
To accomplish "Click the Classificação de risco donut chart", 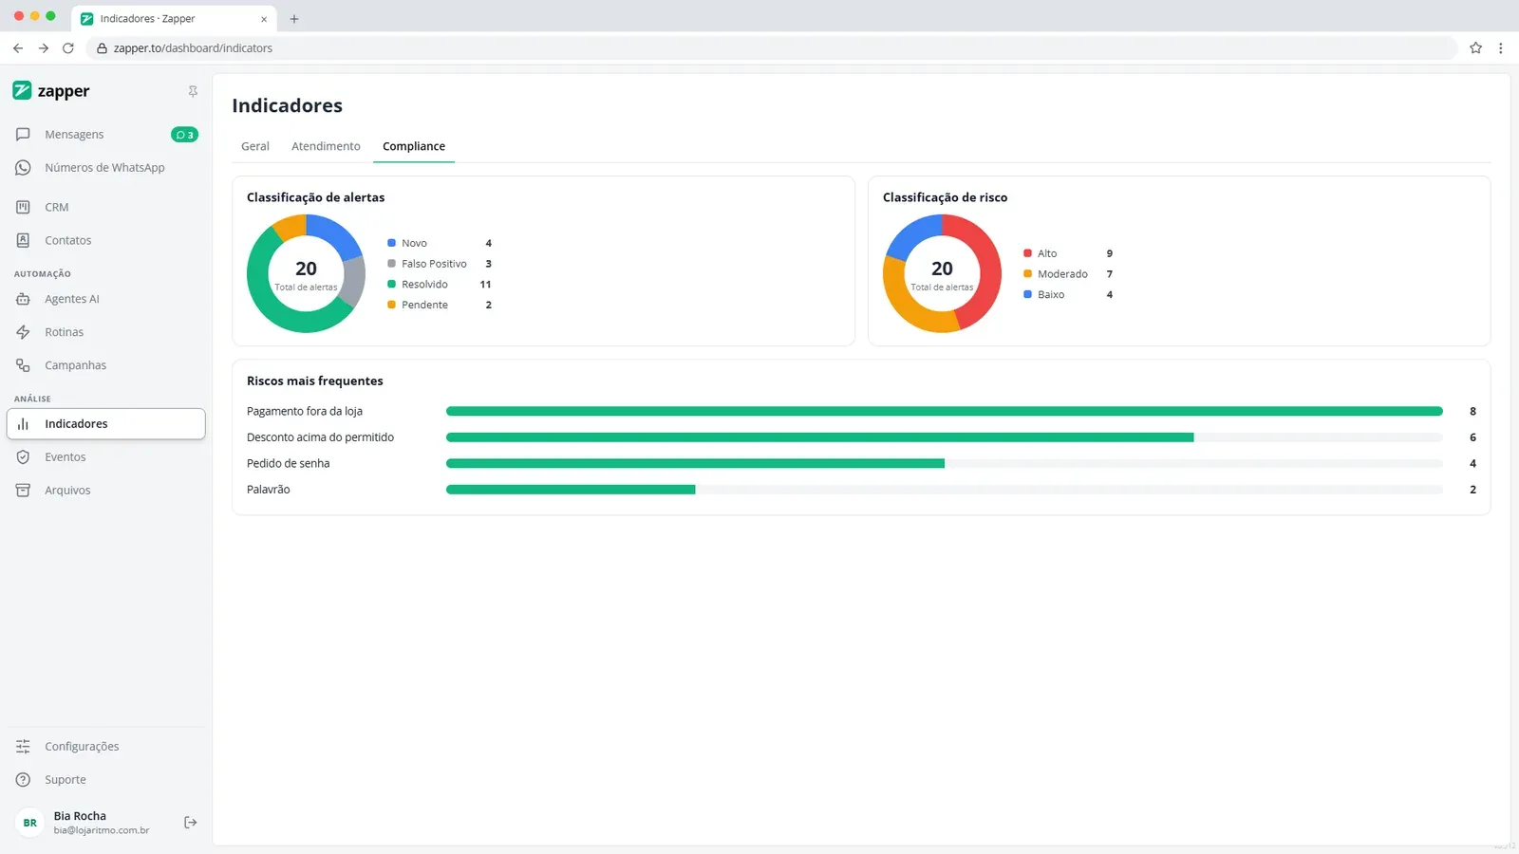I will [x=942, y=273].
